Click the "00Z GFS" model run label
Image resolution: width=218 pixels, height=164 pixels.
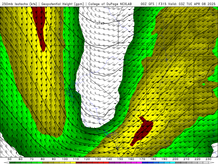point(147,4)
